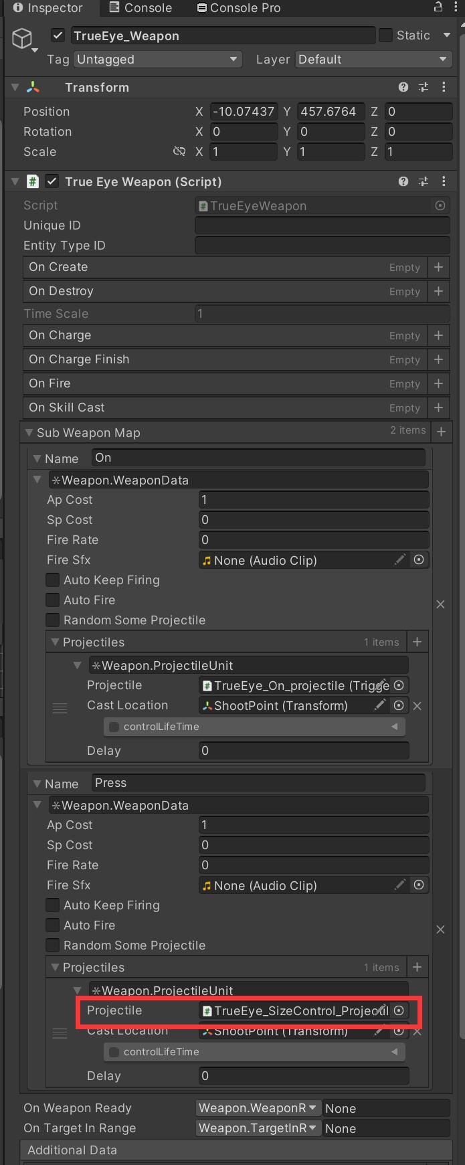
Task: Remove the Press sub weapon entry
Action: pyautogui.click(x=440, y=929)
